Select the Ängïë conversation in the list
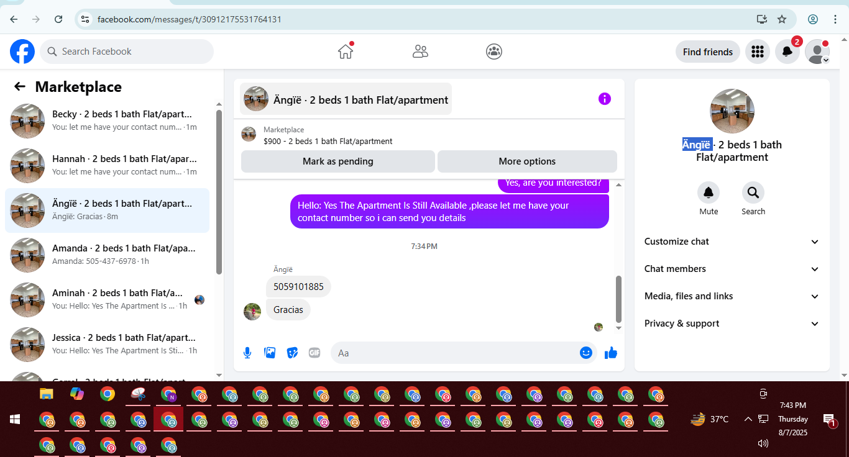 click(107, 210)
